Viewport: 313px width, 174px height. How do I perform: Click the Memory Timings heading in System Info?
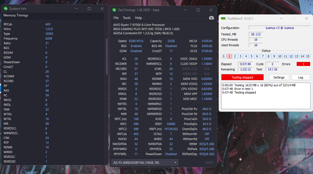pos(16,15)
